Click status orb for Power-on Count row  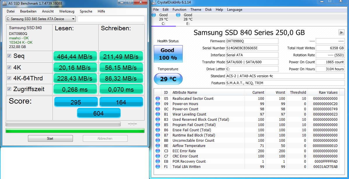click(158, 109)
